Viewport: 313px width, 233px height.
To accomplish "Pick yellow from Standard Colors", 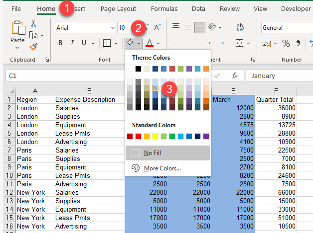I will click(155, 136).
